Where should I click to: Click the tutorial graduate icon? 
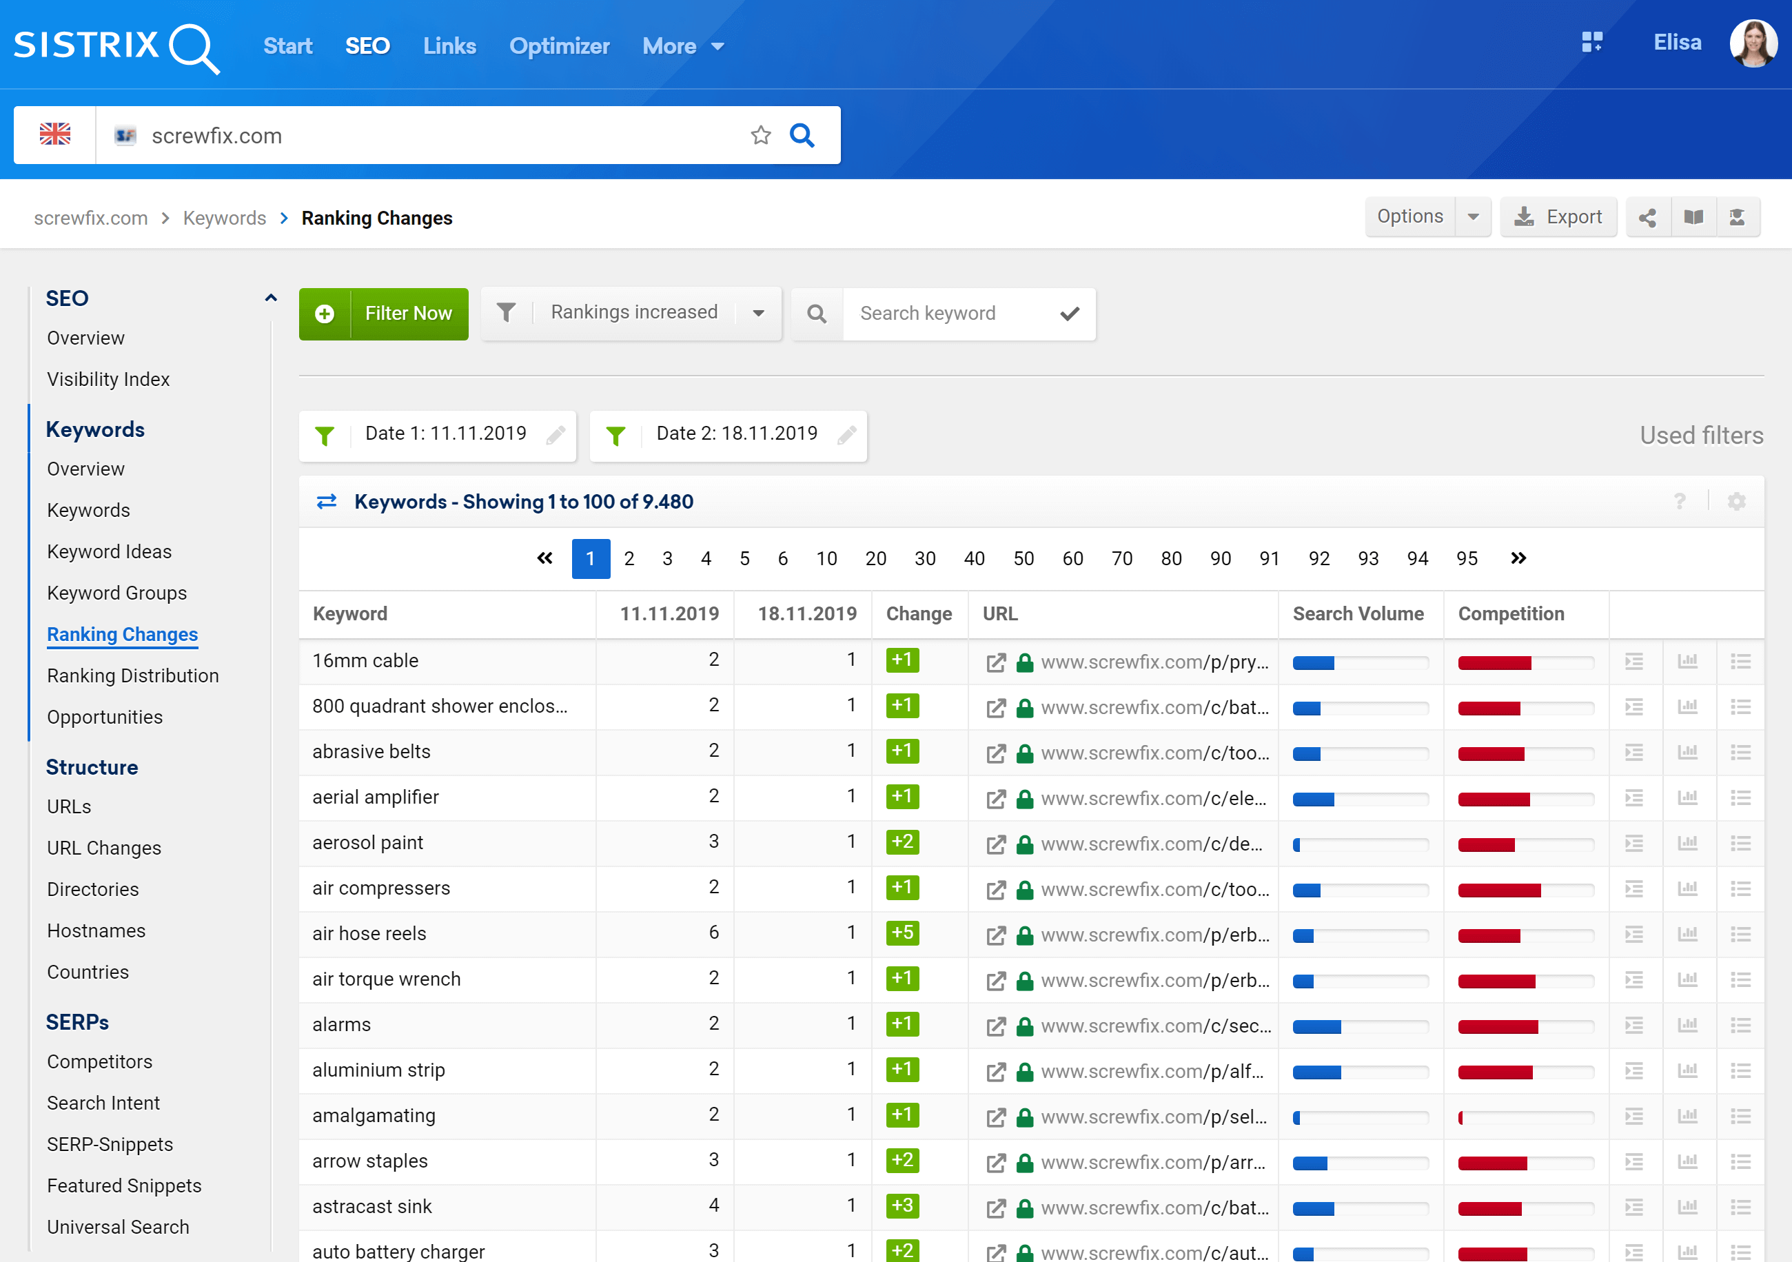click(1738, 217)
